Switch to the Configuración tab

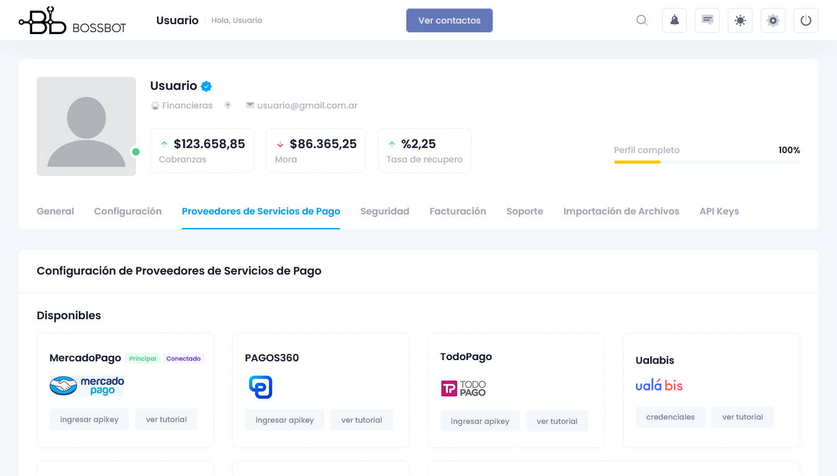pyautogui.click(x=128, y=211)
